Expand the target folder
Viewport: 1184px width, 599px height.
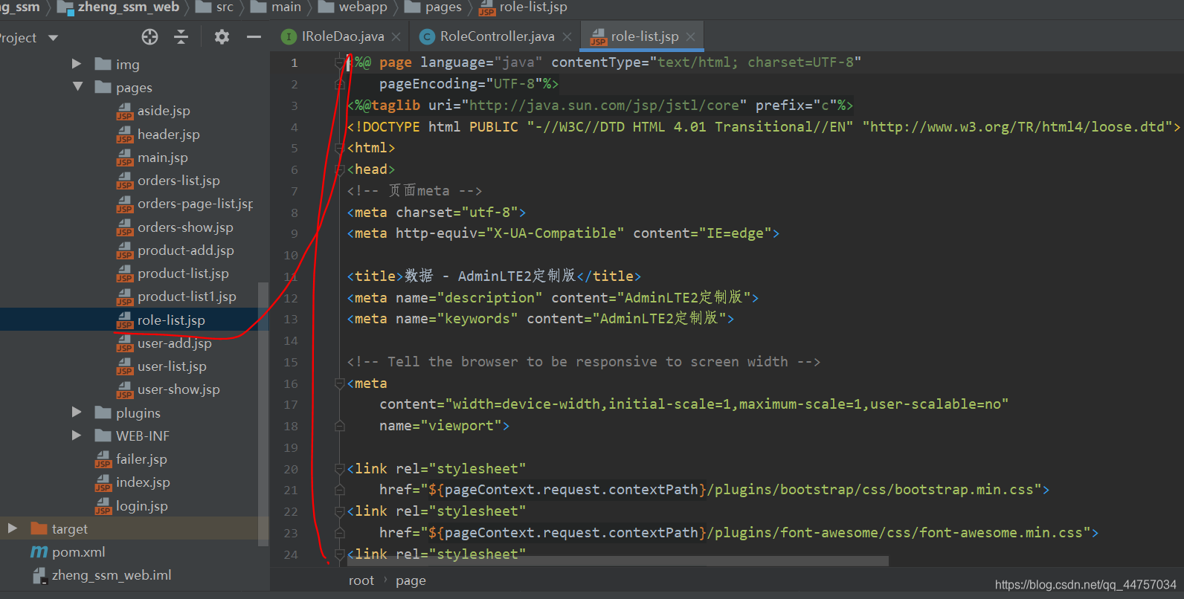[12, 528]
